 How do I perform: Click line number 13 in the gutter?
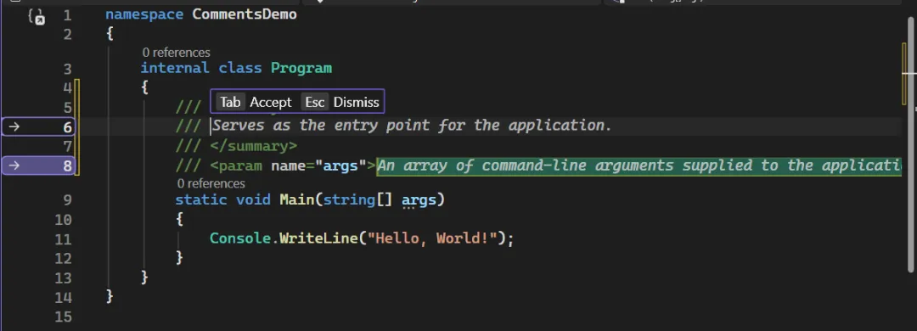[63, 278]
